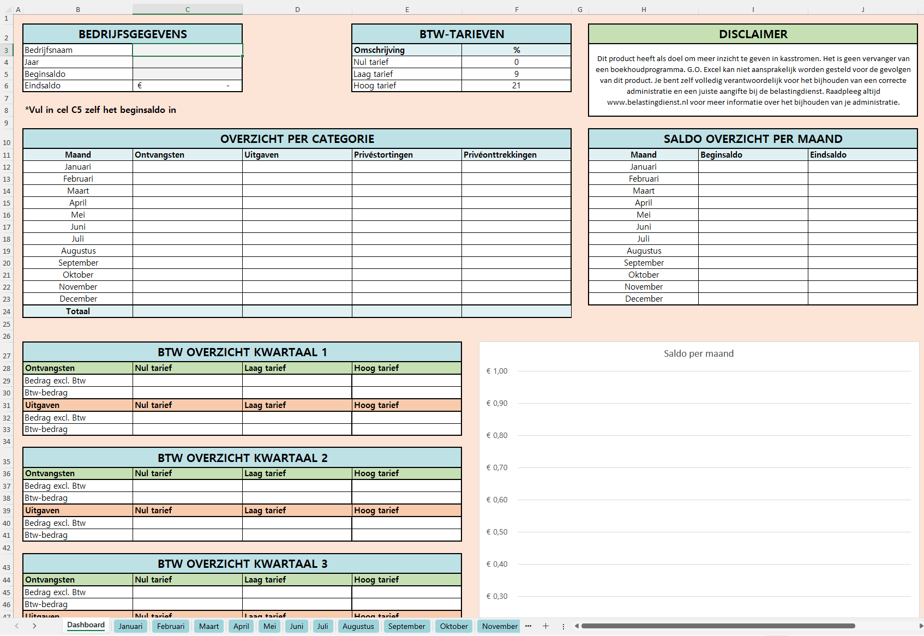This screenshot has height=636, width=924.
Task: Select all cells with the corner triangle
Action: point(7,9)
